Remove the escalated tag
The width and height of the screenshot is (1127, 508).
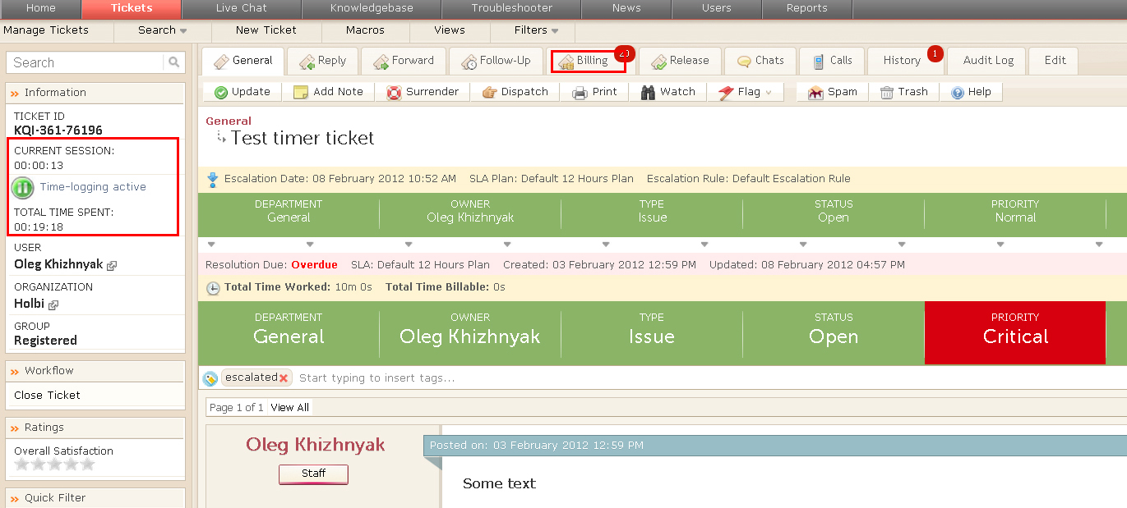click(284, 378)
